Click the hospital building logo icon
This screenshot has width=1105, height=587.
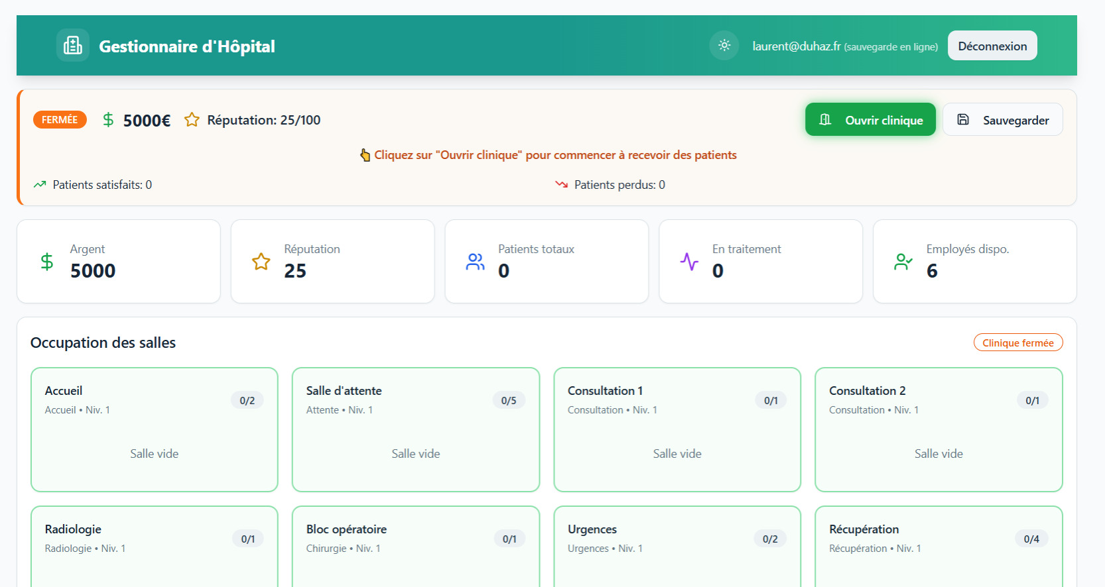point(73,46)
